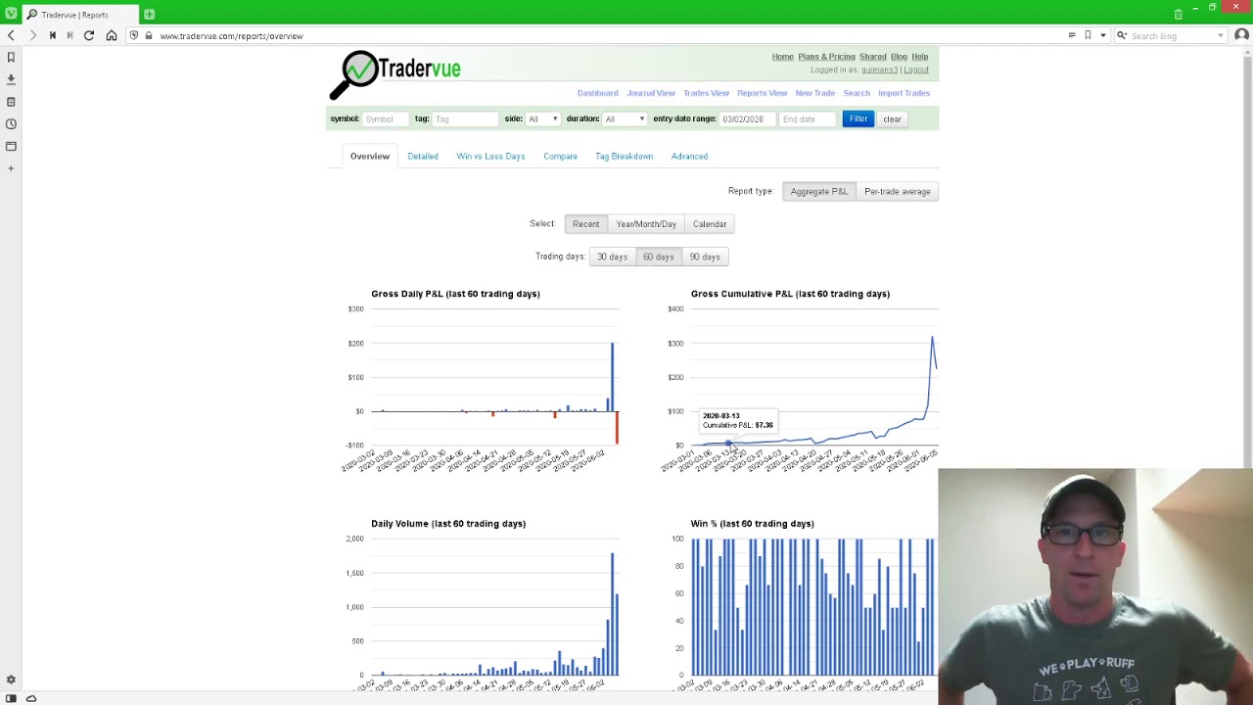Click the fast forward navigation icon
The image size is (1253, 705).
pos(70,35)
